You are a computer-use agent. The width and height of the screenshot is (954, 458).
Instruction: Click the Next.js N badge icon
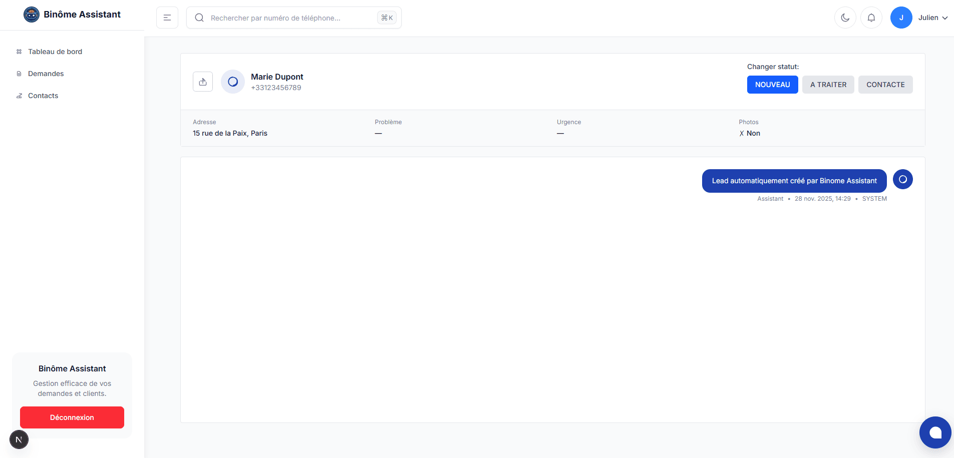tap(19, 439)
